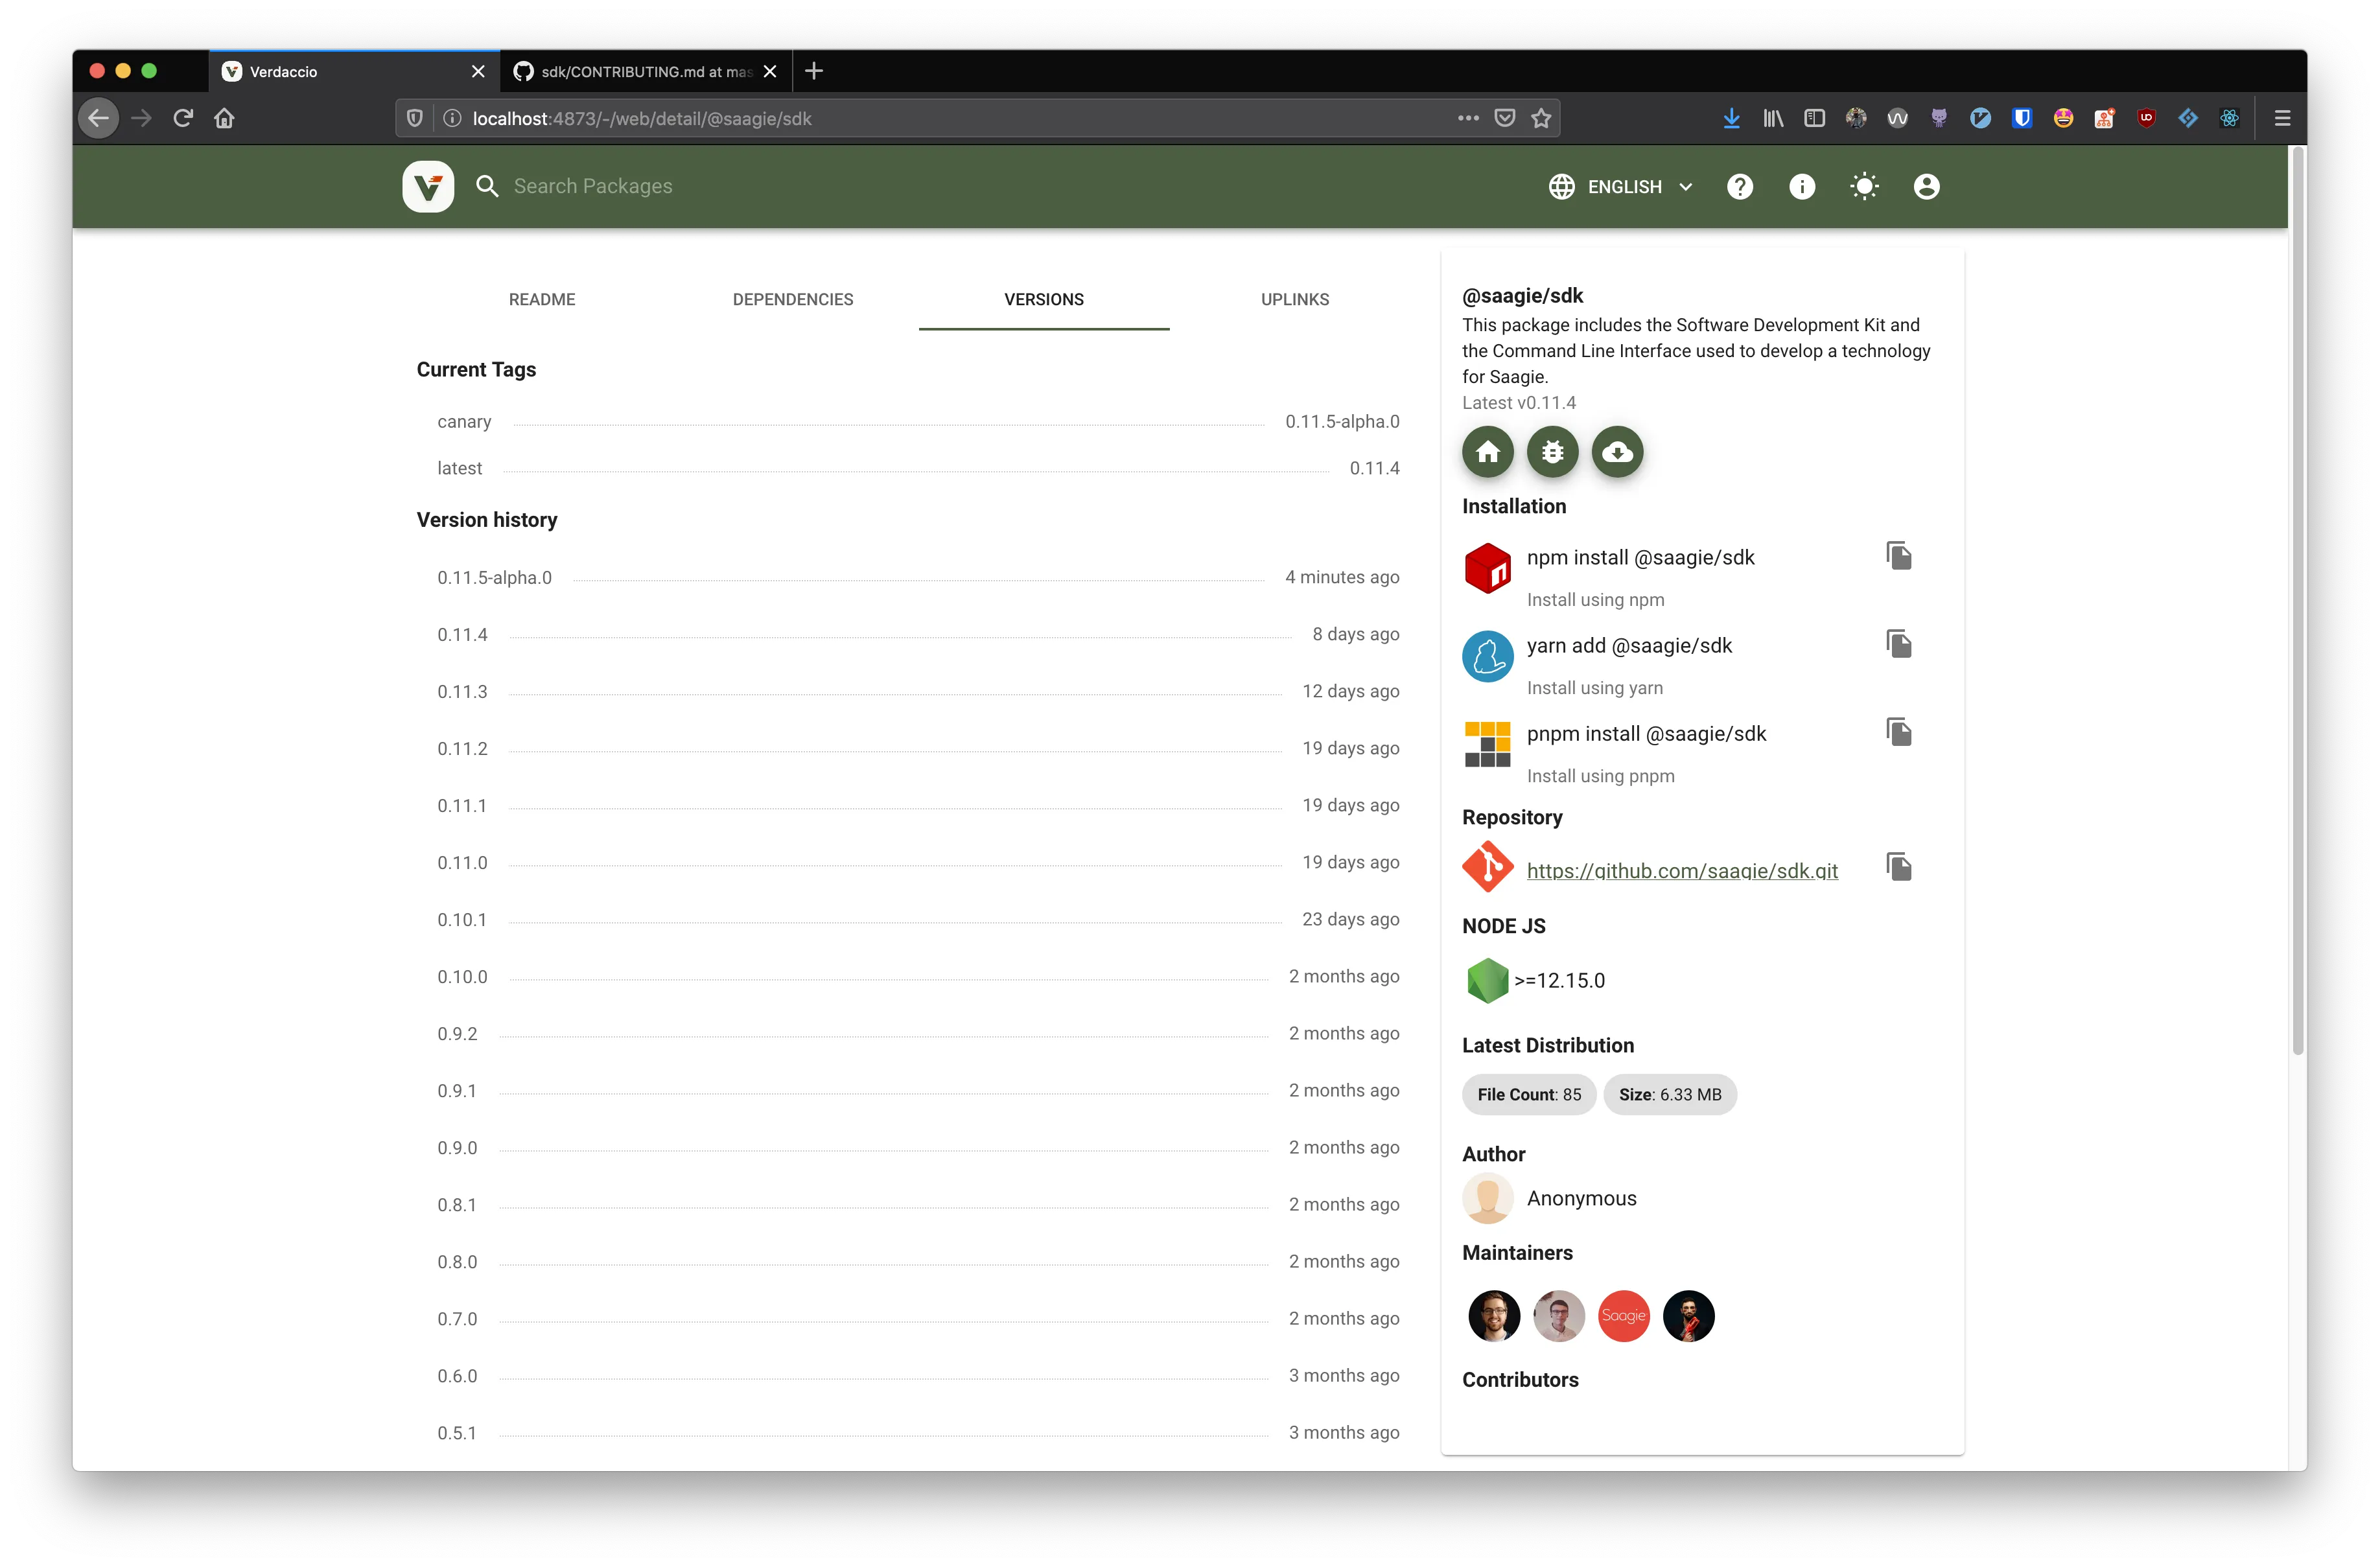Click the red Saagie maintainer avatar

[1624, 1316]
